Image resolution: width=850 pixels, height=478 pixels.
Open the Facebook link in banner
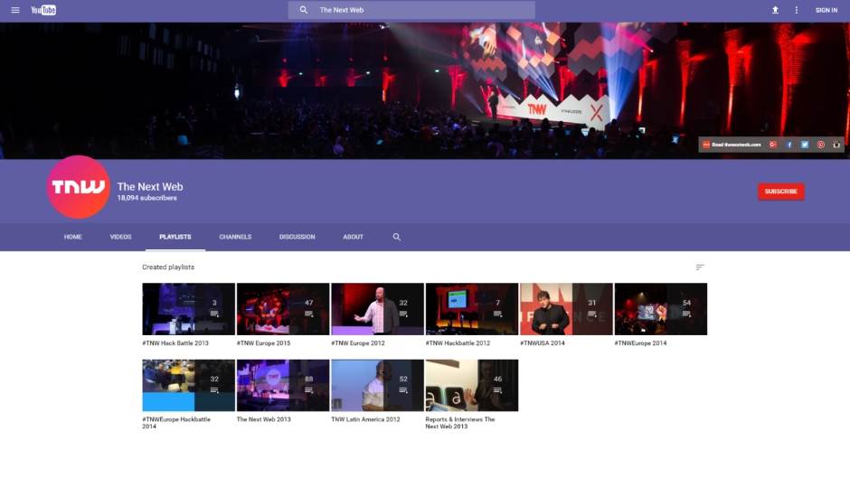click(789, 145)
